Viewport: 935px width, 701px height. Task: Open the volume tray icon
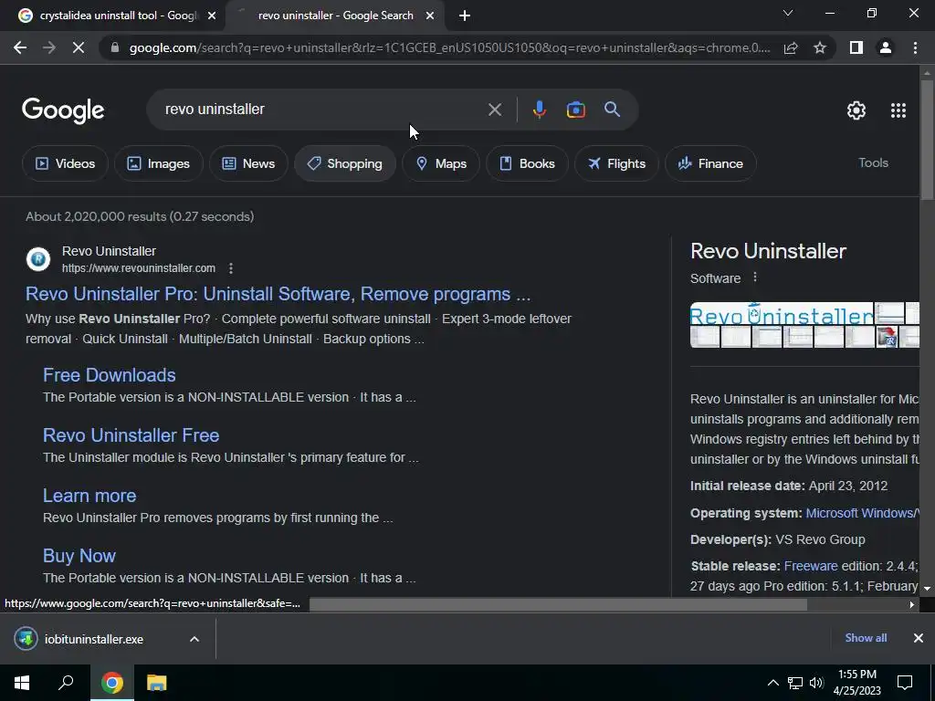[x=816, y=683]
